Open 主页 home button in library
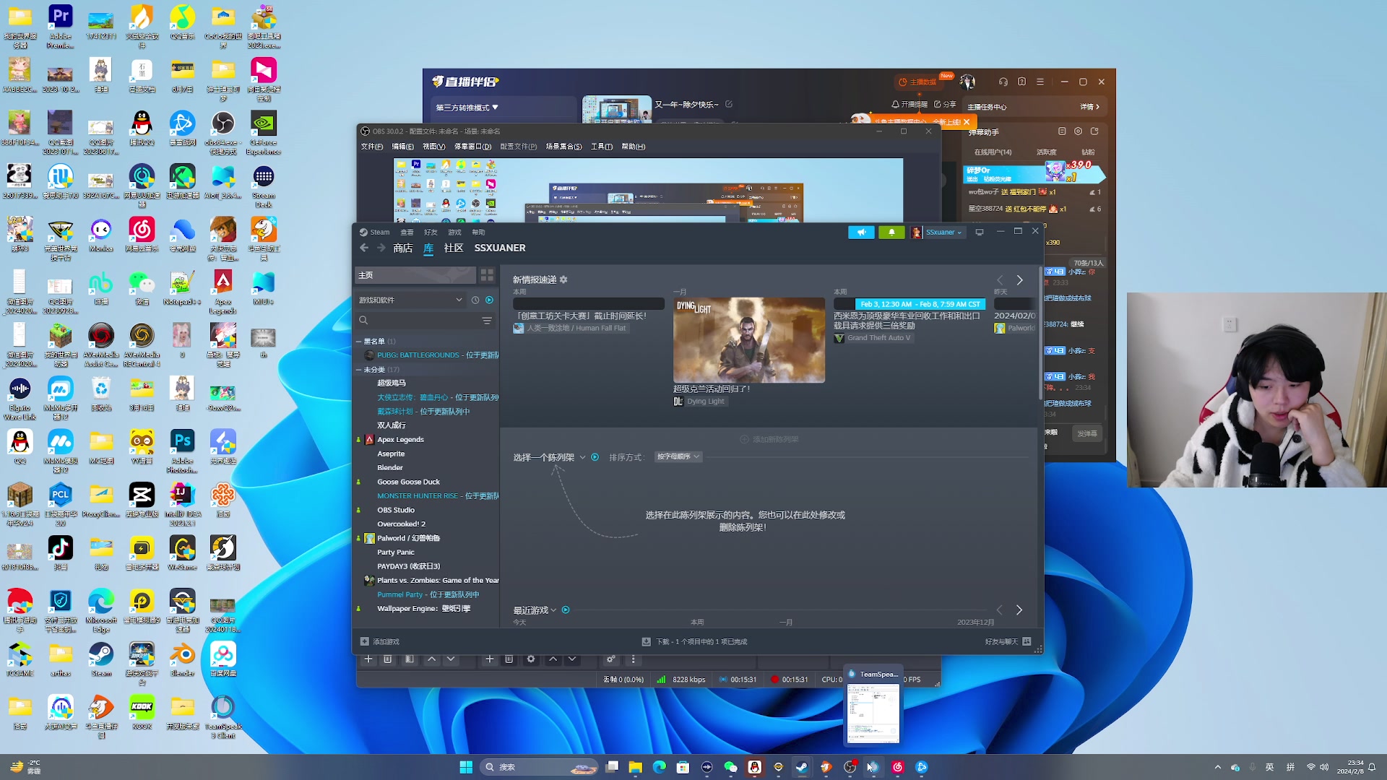The image size is (1387, 780). [415, 275]
